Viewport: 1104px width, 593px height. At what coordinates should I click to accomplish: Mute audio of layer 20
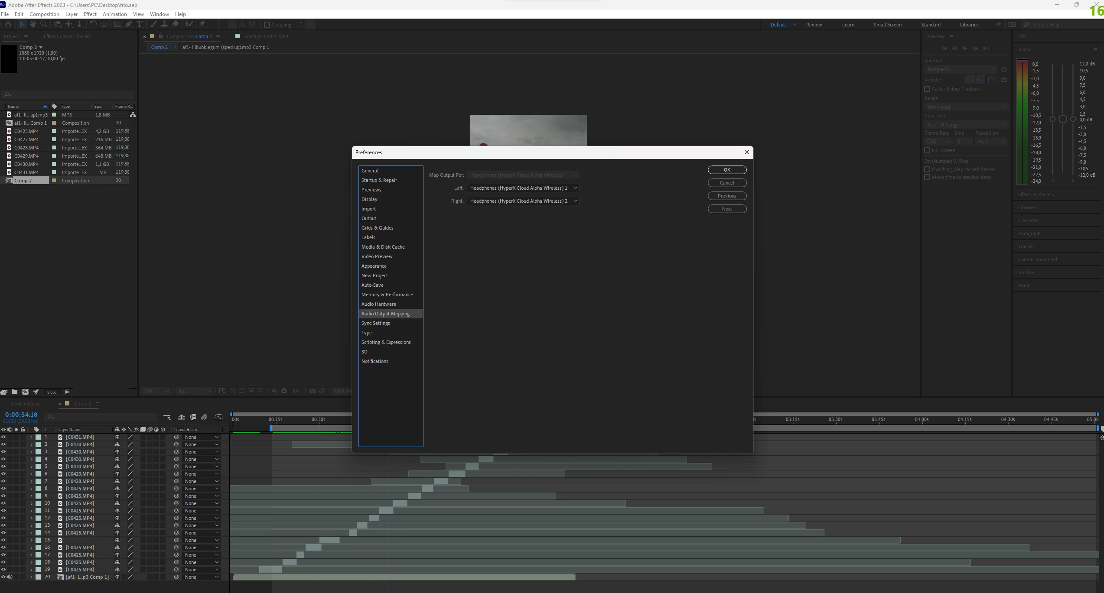10,577
